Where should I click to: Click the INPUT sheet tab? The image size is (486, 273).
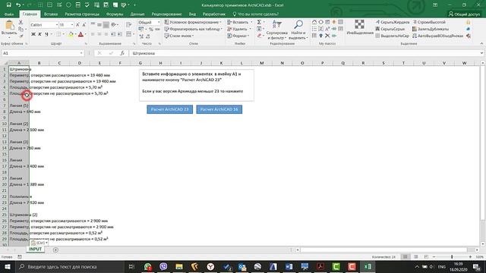[x=35, y=249]
